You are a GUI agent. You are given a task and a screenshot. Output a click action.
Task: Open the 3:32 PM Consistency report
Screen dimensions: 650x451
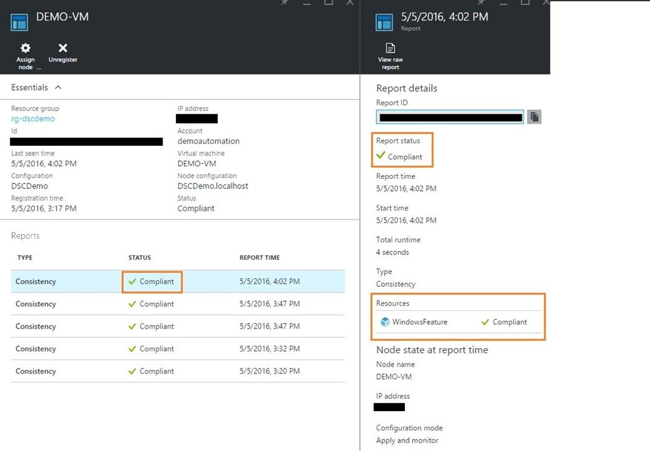click(x=178, y=349)
